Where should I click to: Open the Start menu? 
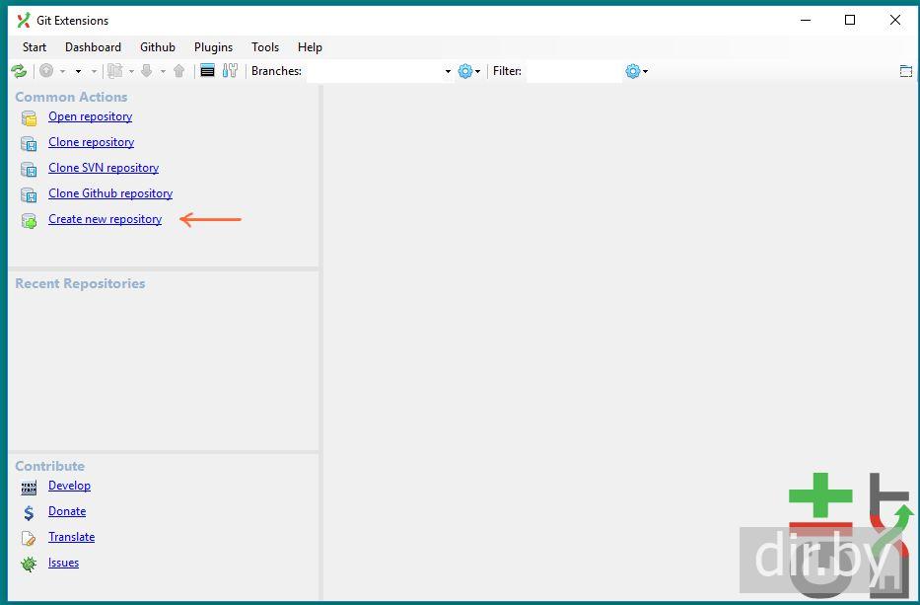[x=35, y=47]
